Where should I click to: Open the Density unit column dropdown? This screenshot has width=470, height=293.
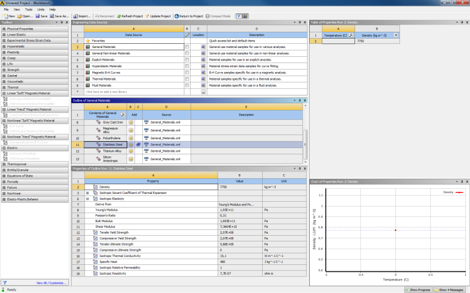[396, 35]
